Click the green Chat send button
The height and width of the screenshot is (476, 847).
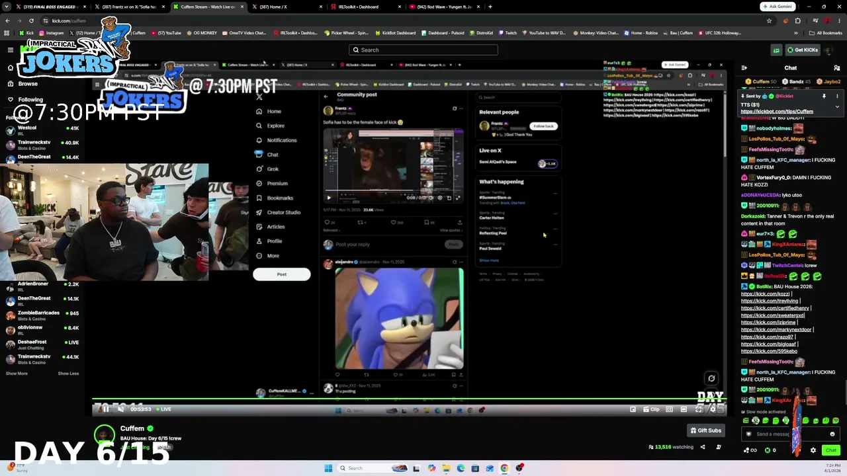(x=831, y=450)
